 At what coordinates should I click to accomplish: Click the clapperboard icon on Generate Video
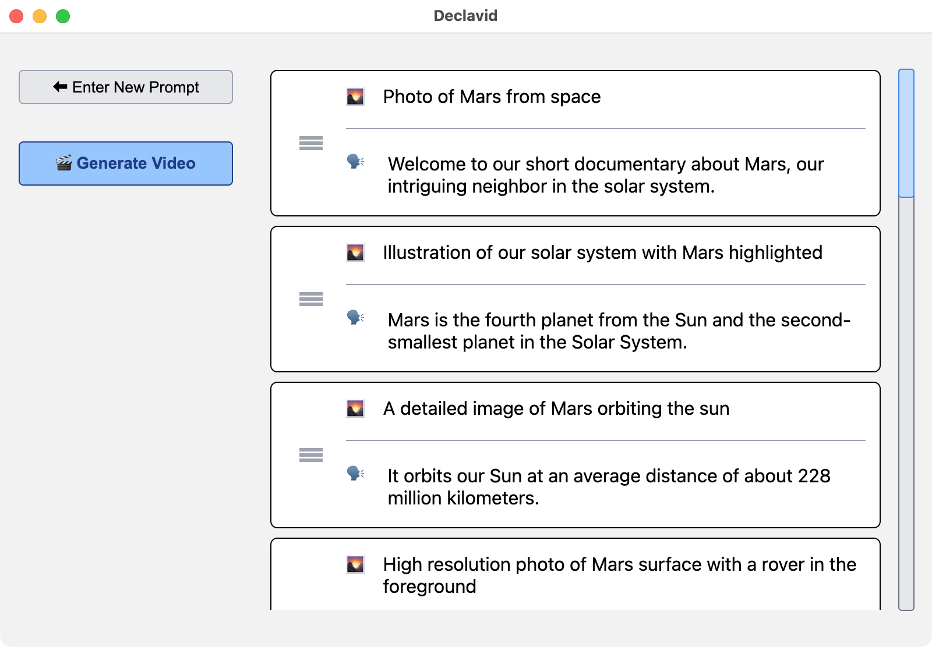(64, 163)
